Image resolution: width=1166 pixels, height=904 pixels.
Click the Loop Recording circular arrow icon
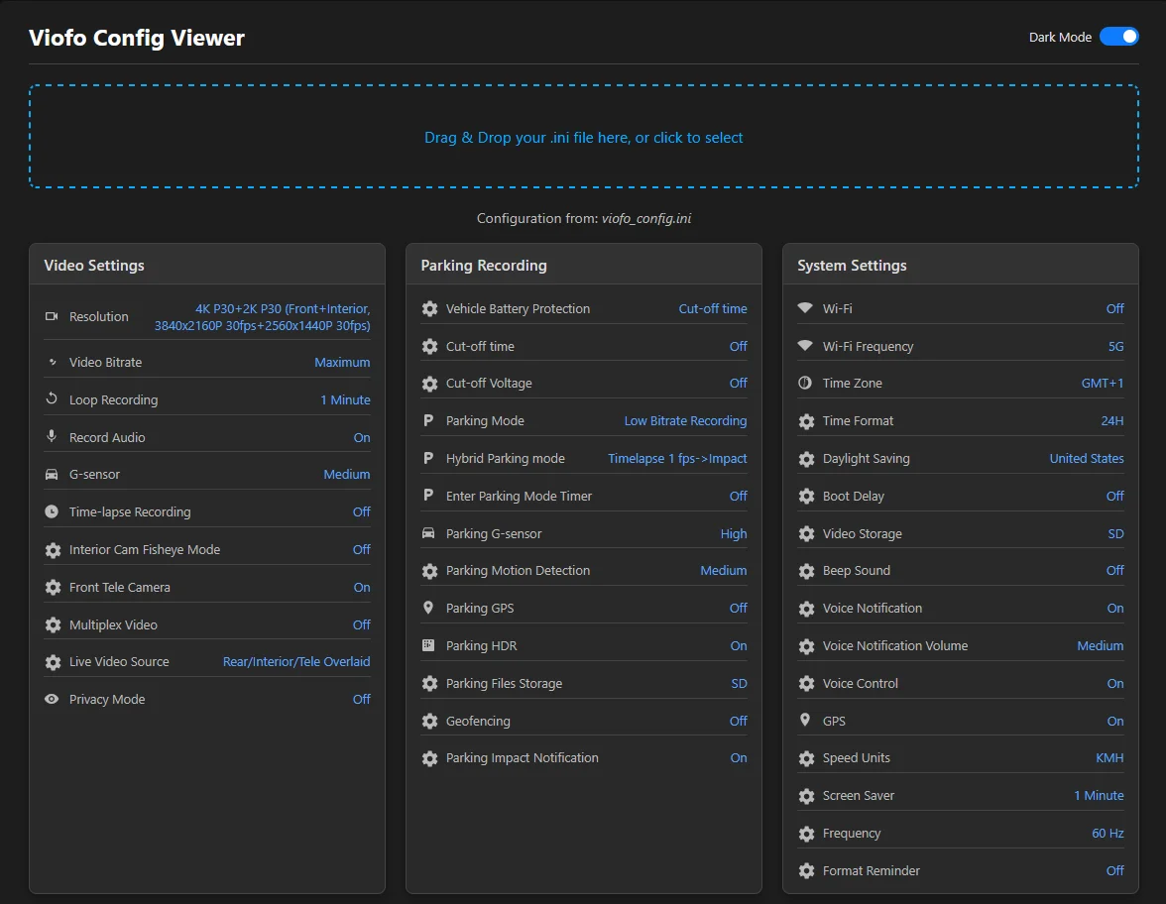point(52,398)
